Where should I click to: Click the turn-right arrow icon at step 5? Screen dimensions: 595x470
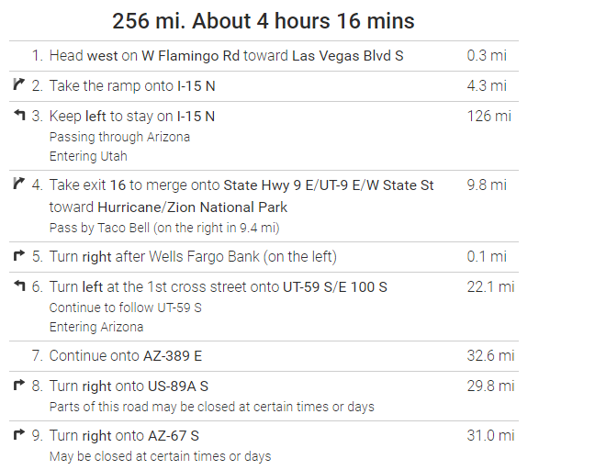[x=19, y=255]
